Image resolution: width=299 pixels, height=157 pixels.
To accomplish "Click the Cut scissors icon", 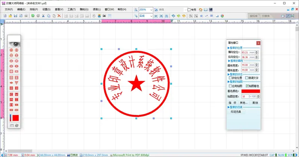I will point(43,16).
